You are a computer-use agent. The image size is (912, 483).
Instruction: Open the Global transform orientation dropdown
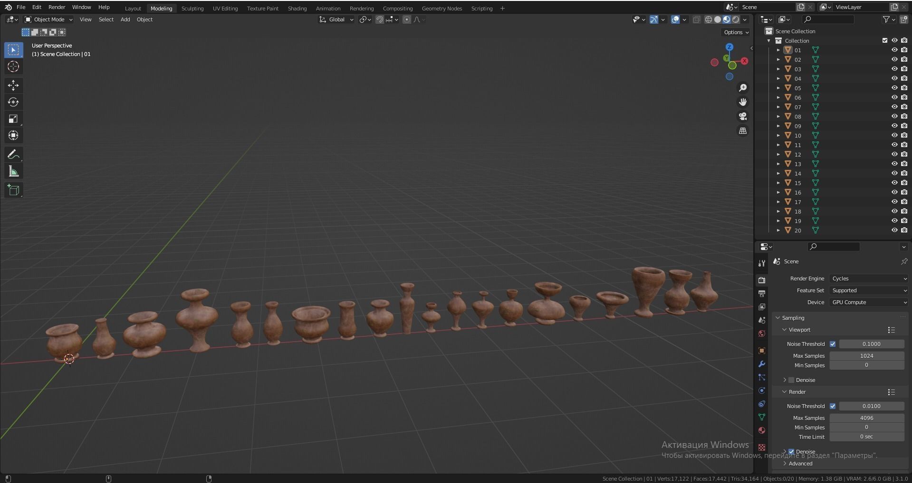tap(336, 19)
